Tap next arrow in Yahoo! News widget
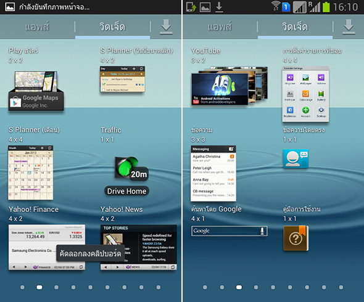Screen dimensions: 364x302 tap(117, 267)
